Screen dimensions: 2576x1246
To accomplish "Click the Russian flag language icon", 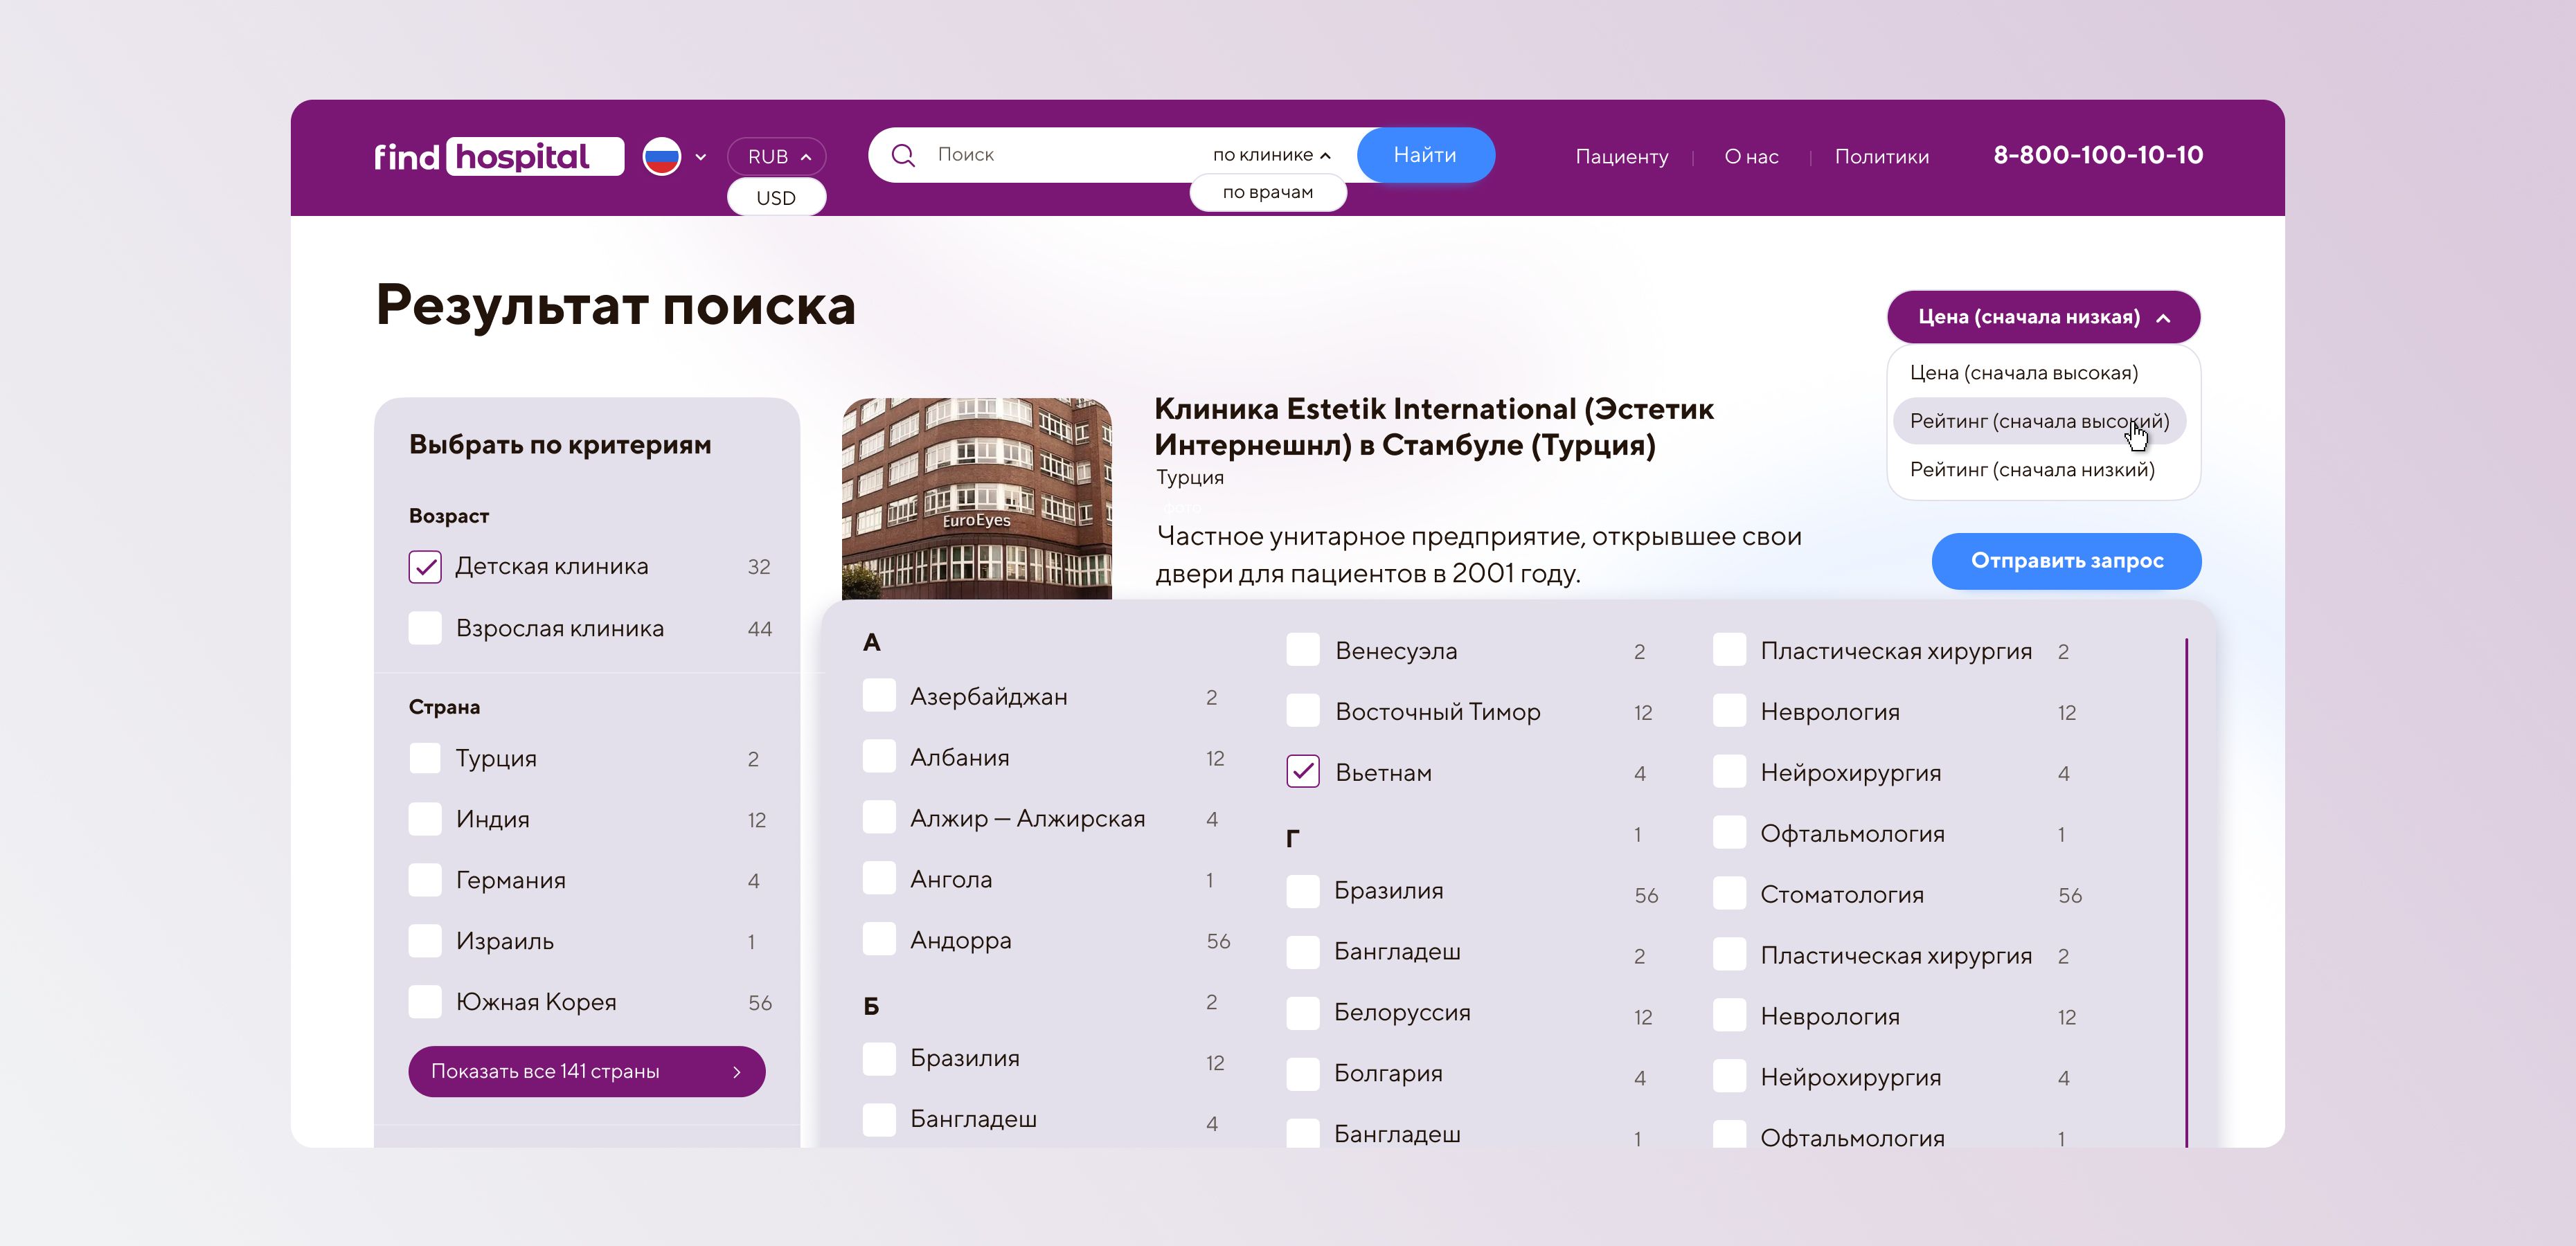I will click(661, 156).
